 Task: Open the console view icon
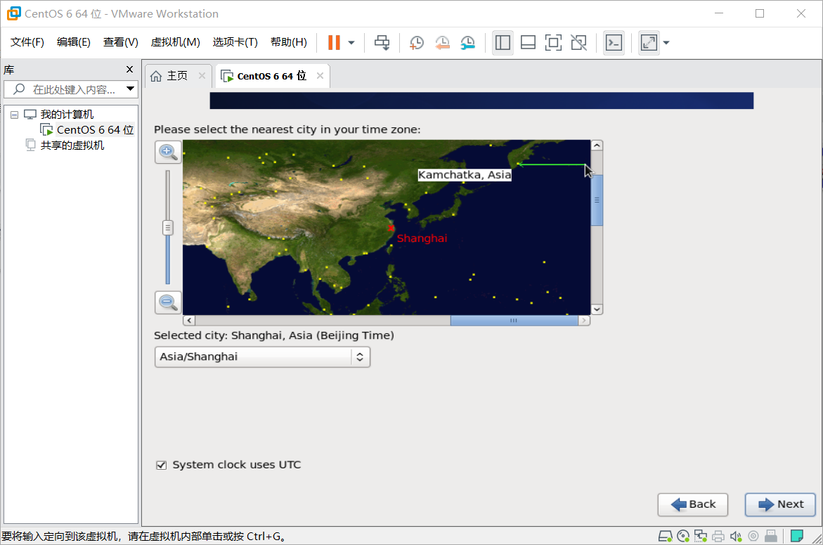click(x=614, y=42)
